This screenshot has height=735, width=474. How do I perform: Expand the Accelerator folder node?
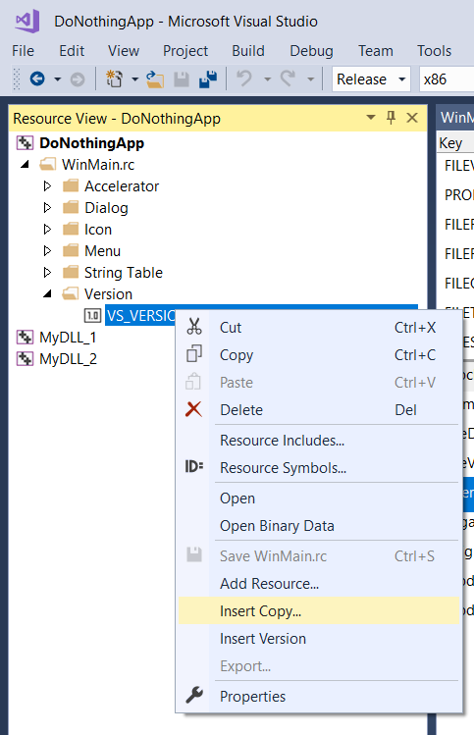[x=47, y=185]
